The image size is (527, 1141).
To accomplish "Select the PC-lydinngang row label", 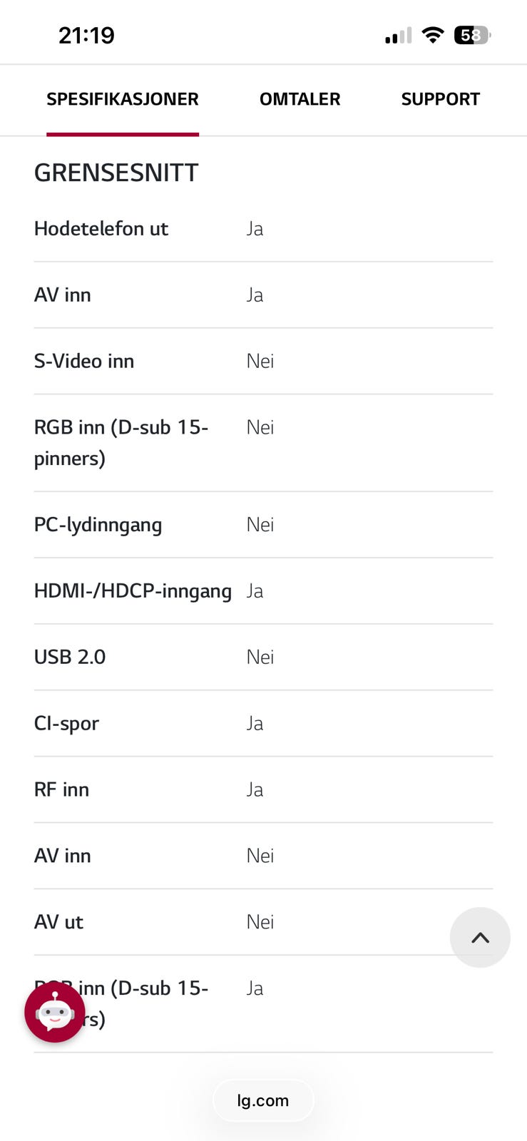I will coord(98,525).
